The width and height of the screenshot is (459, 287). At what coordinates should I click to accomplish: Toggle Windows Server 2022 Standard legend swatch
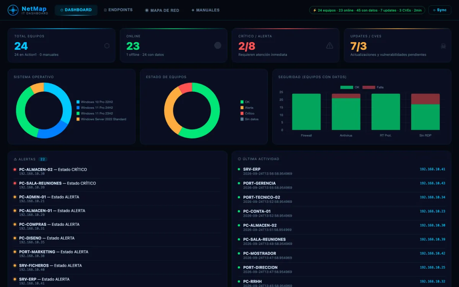coord(78,119)
